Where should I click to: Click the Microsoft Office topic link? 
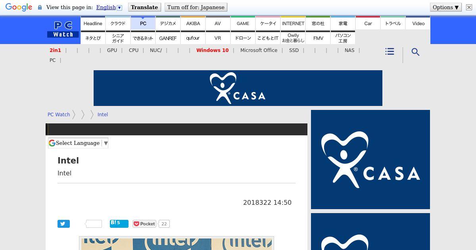[259, 50]
